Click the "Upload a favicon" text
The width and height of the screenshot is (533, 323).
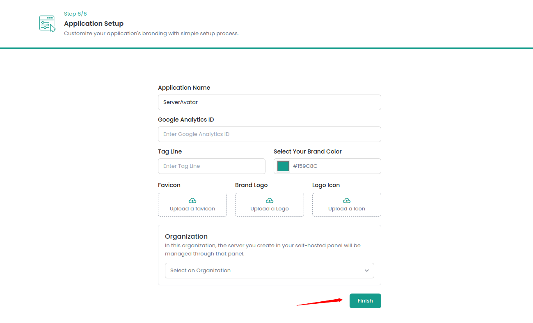coord(192,209)
